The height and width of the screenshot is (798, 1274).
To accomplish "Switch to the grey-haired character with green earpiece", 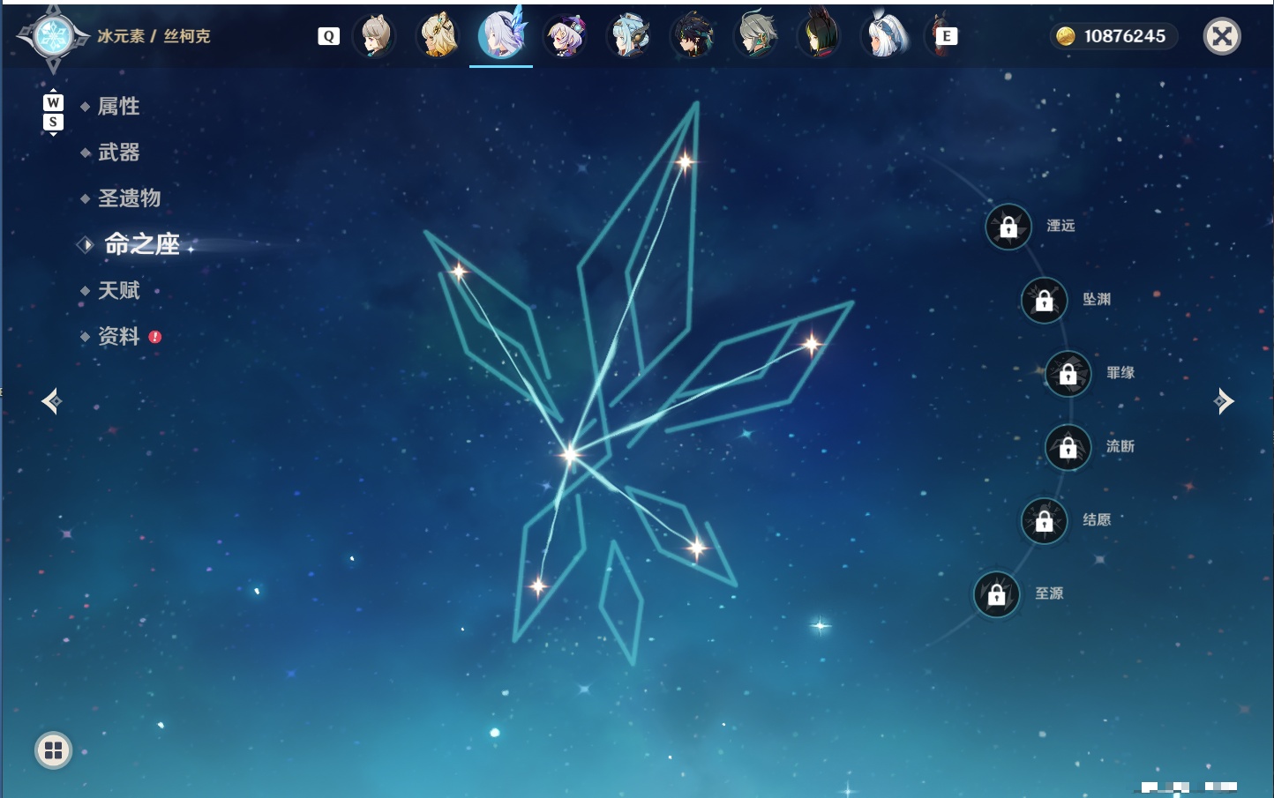I will pos(756,36).
